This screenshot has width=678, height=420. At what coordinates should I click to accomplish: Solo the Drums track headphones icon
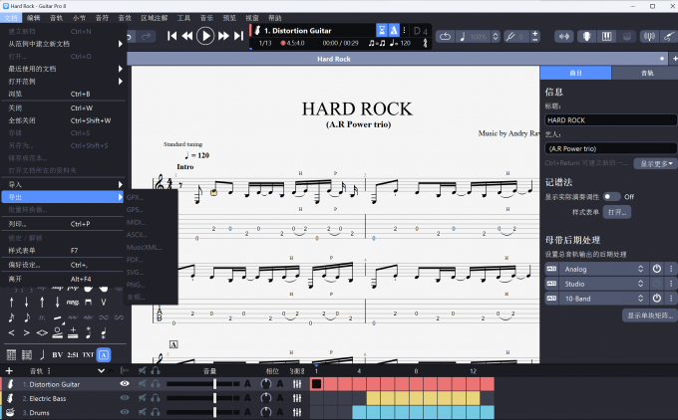[x=156, y=411]
